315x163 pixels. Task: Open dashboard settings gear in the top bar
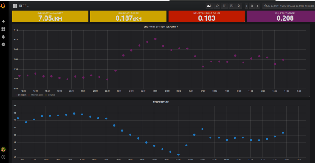coord(238,6)
